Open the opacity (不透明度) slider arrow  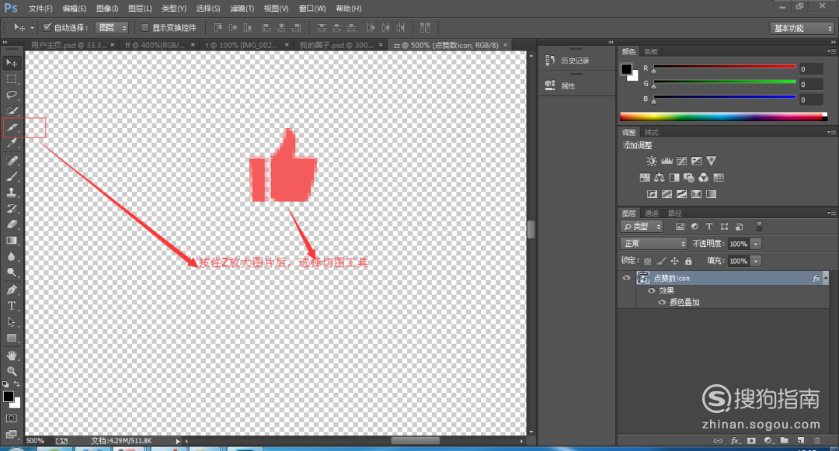(x=756, y=244)
